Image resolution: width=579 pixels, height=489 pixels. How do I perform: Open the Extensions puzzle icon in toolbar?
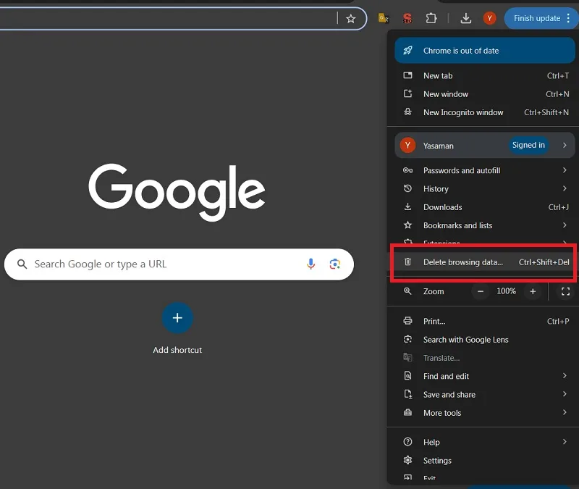tap(431, 18)
